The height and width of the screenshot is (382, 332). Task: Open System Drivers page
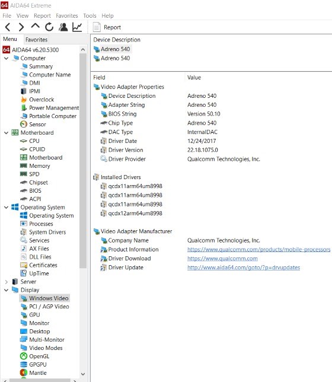coord(43,232)
